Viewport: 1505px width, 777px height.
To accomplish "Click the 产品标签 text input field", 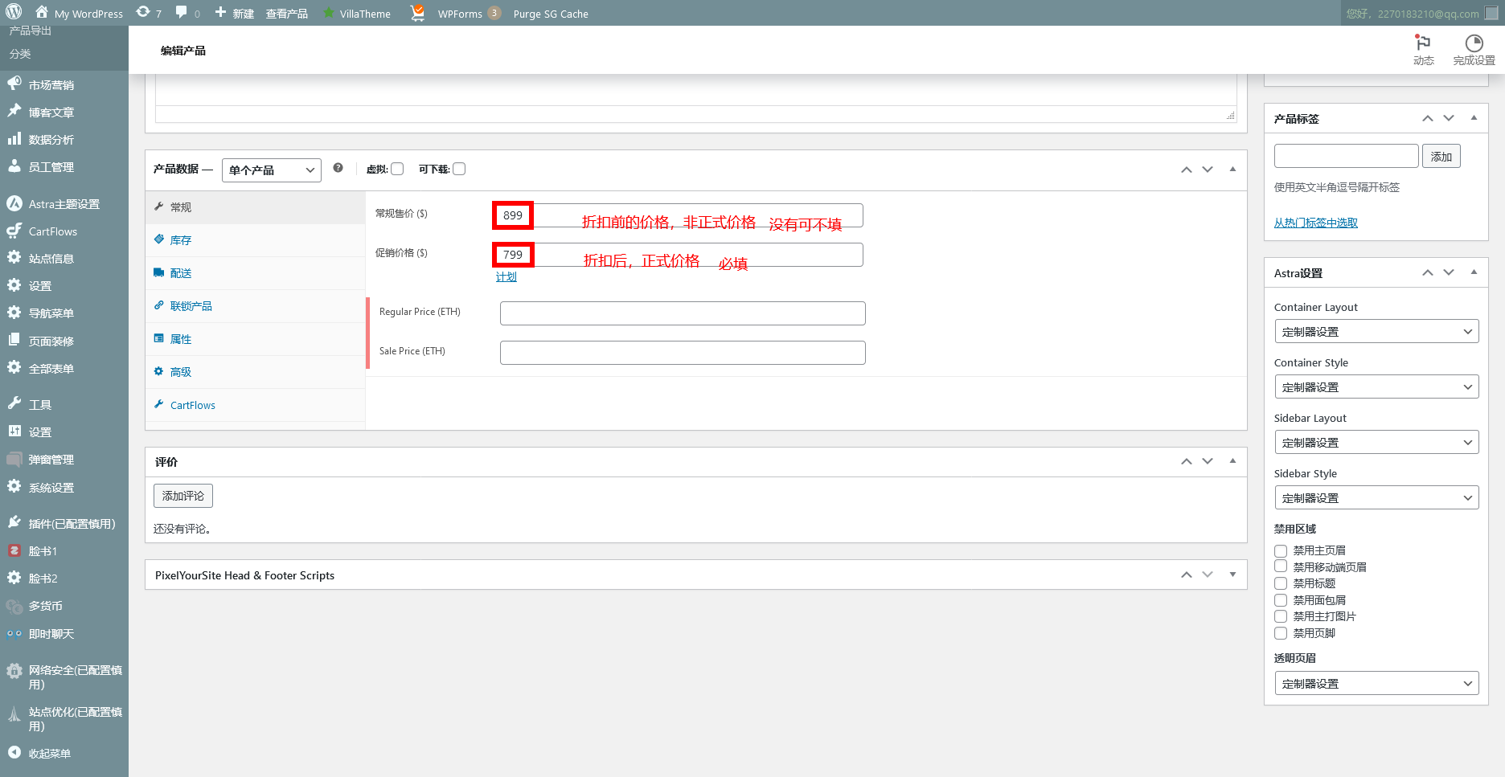I will (1347, 156).
